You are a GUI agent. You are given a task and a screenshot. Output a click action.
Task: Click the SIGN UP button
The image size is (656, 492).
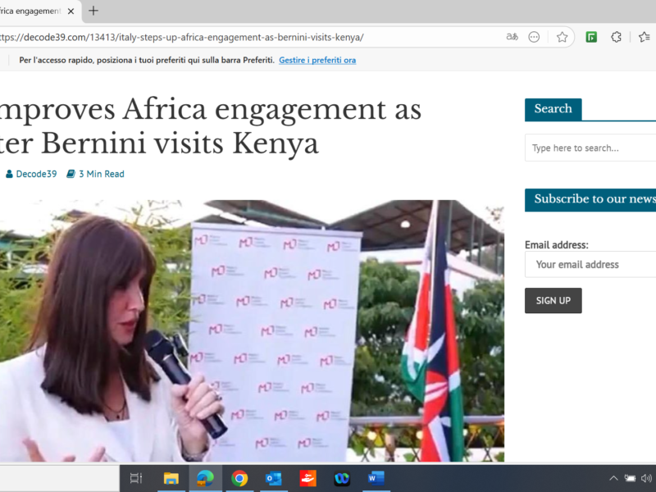pyautogui.click(x=553, y=300)
